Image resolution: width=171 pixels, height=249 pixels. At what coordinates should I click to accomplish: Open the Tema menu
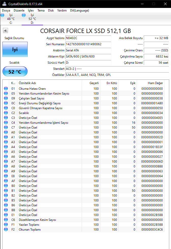(x=41, y=10)
